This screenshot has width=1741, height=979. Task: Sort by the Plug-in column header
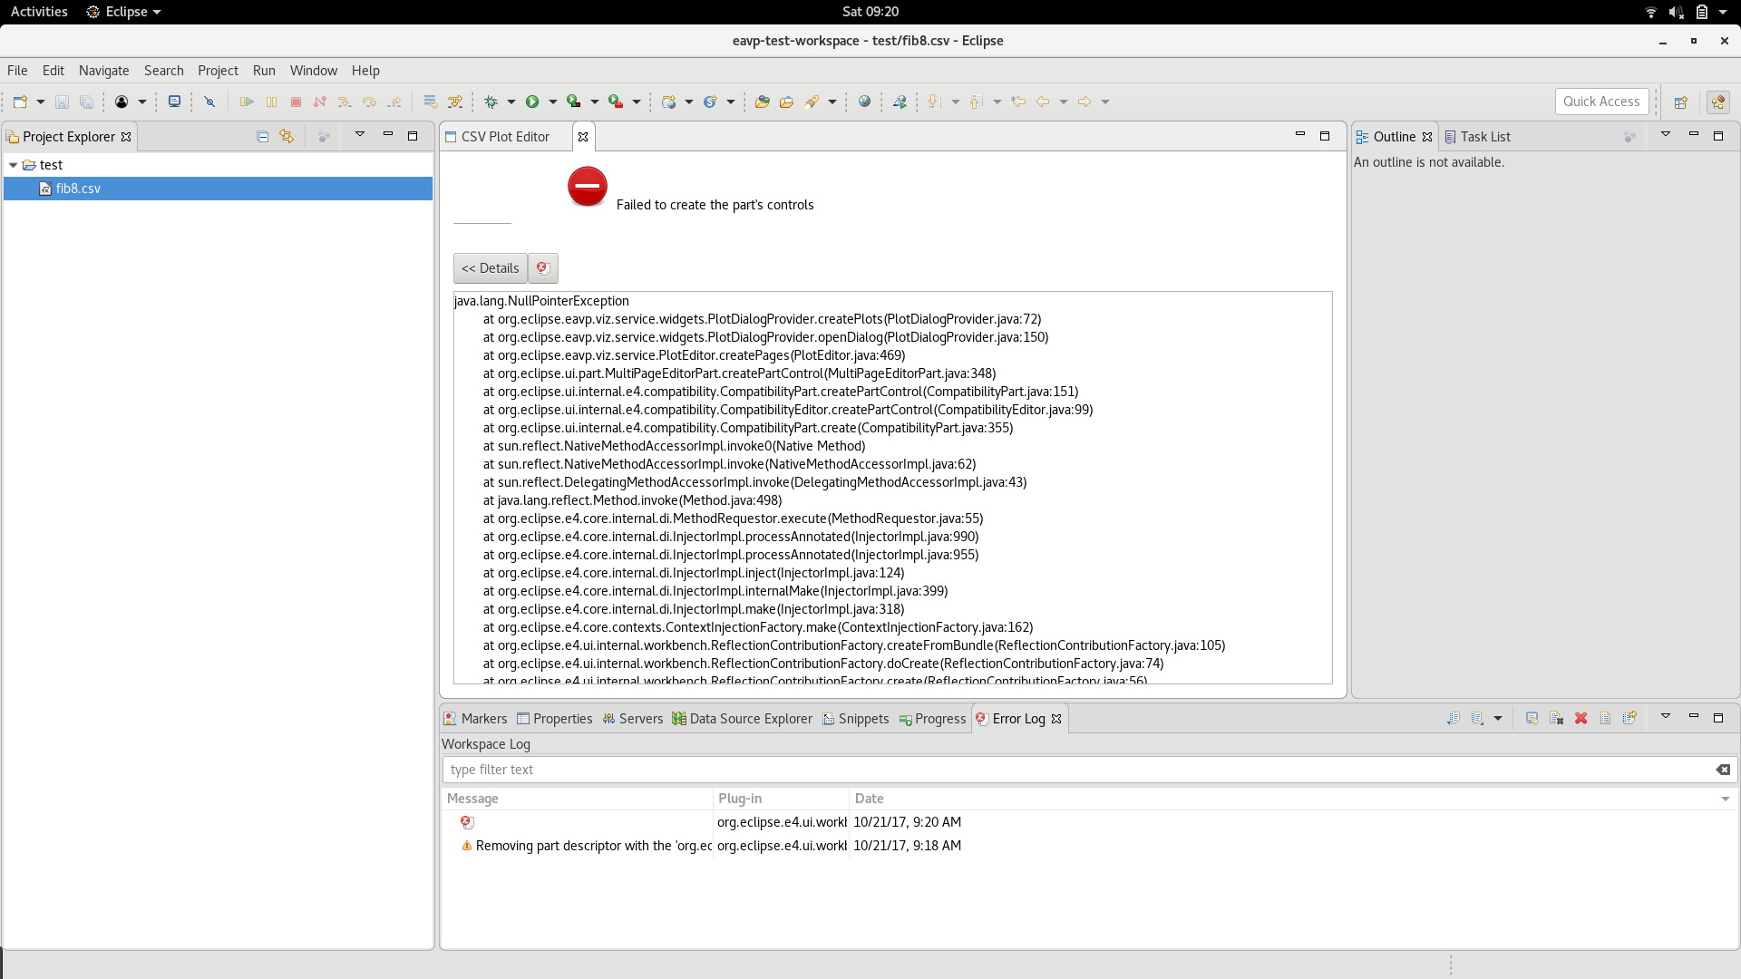coord(782,799)
